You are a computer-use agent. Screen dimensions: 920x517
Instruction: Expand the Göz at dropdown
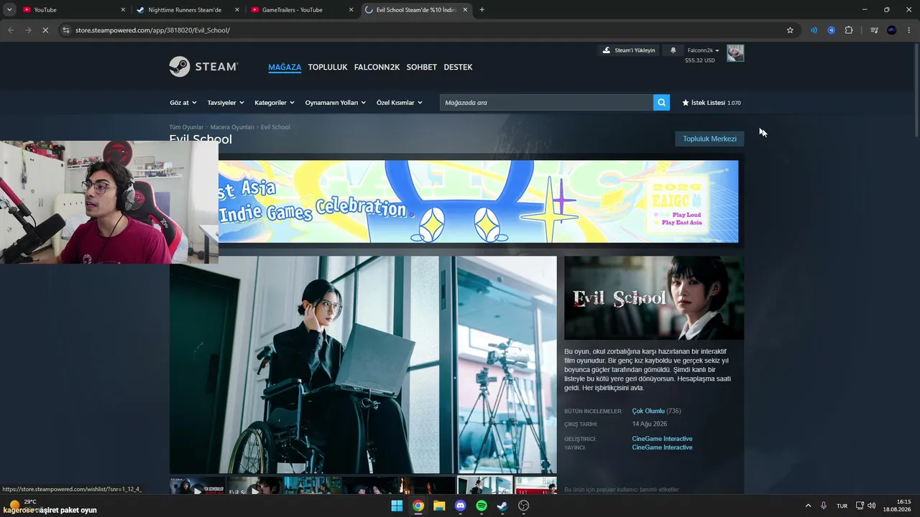pyautogui.click(x=183, y=103)
